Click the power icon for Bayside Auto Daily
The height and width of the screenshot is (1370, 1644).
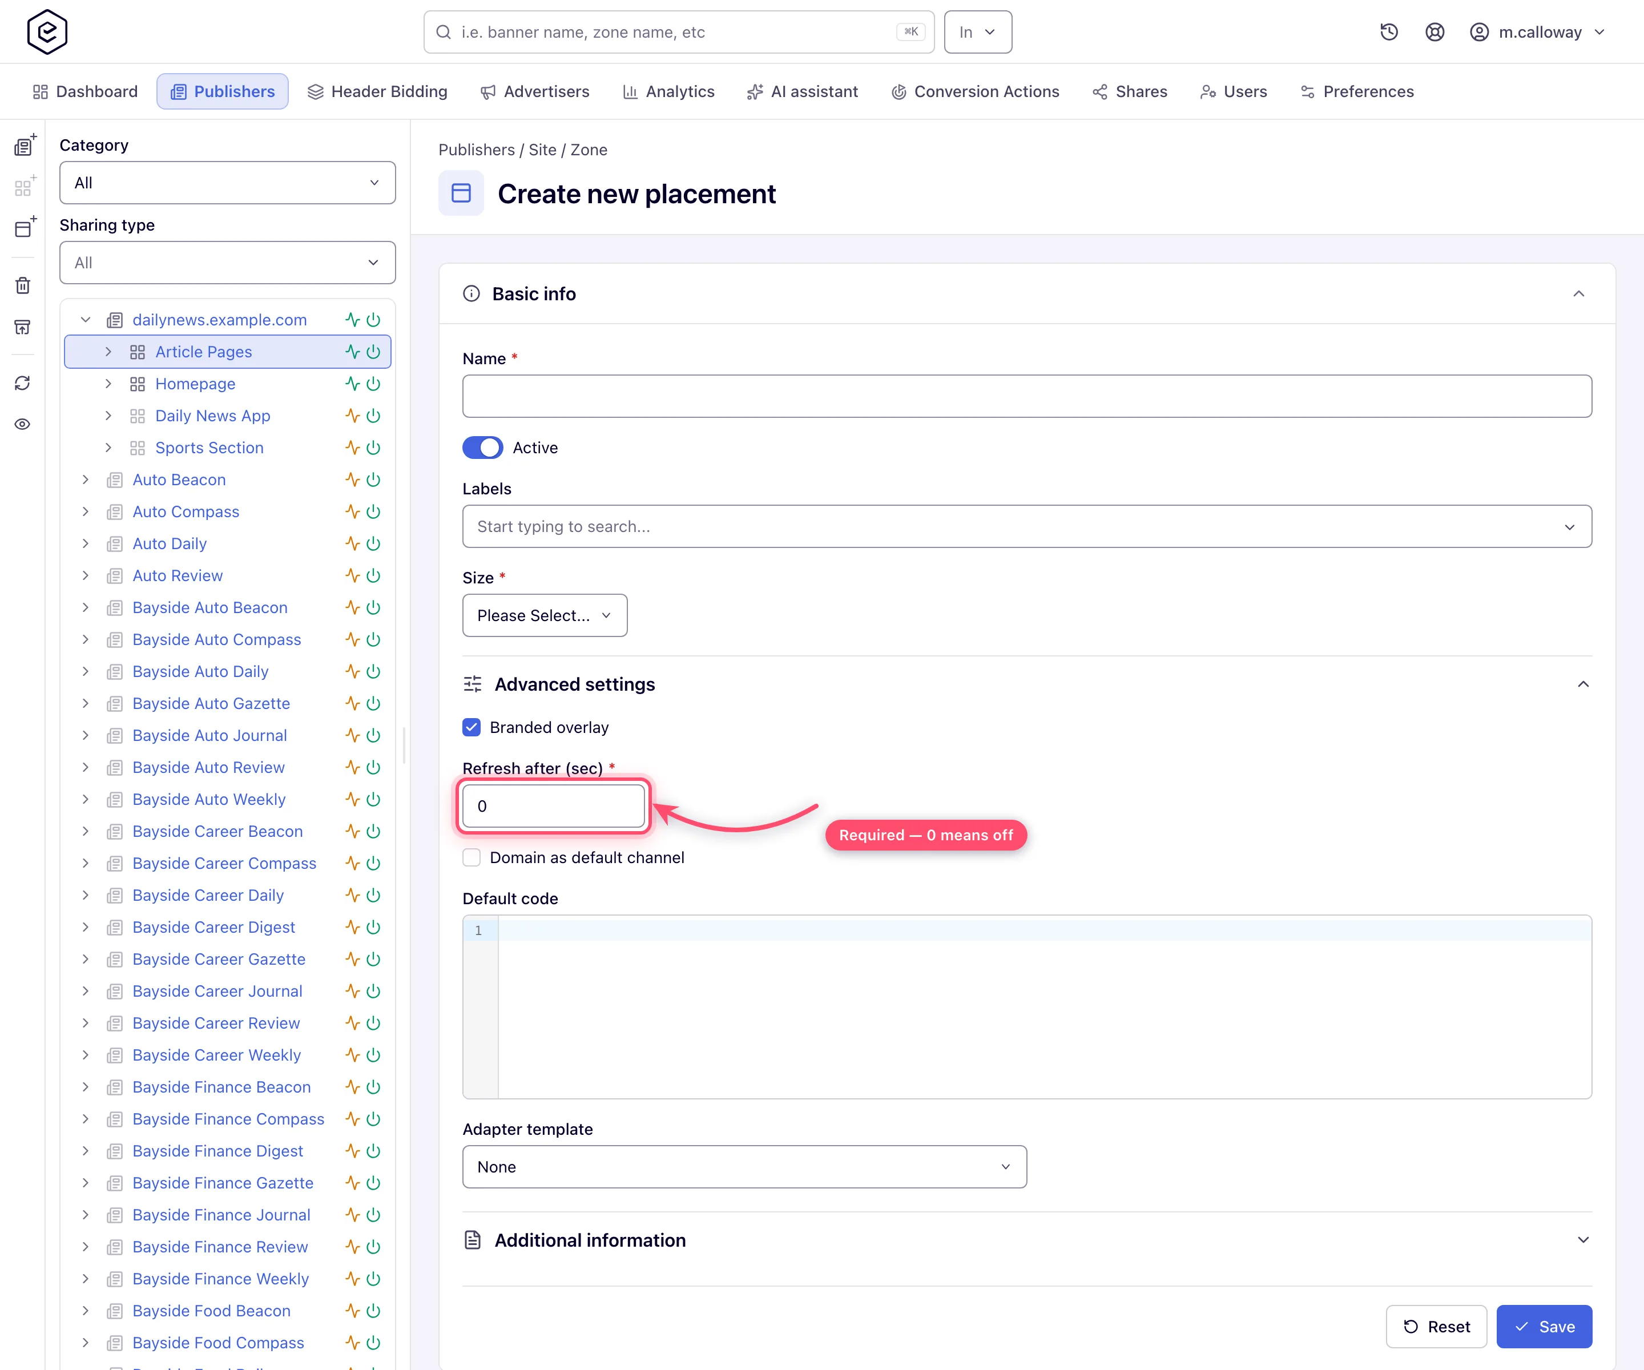point(373,672)
